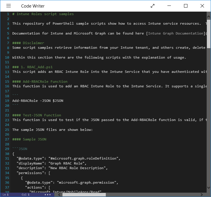Image resolution: width=211 pixels, height=197 pixels.
Task: Click line starting 'This script adds an RBAC Intune Role'
Action: coord(109,72)
